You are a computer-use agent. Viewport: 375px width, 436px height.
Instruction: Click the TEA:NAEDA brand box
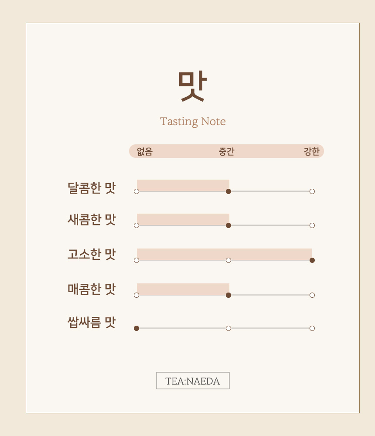pos(193,381)
